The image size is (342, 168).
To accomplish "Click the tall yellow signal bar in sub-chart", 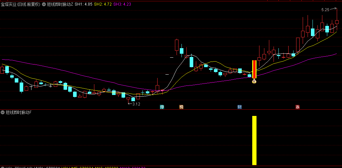I will (254, 140).
